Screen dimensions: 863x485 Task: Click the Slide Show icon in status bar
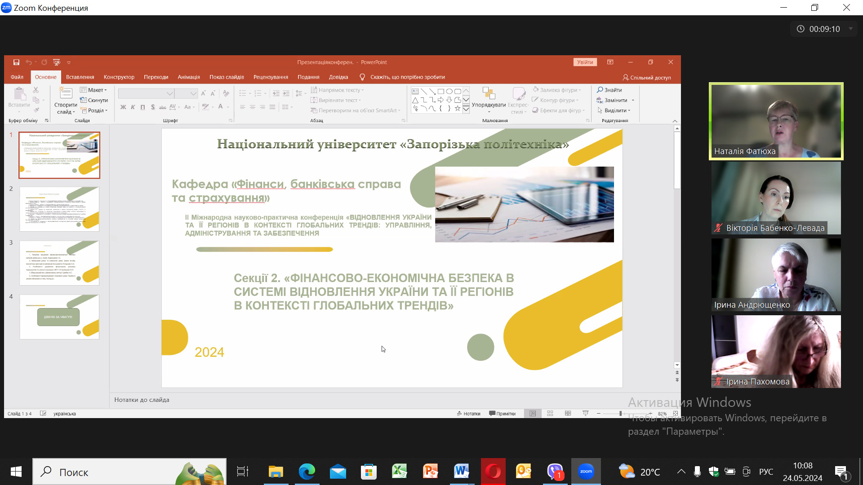click(x=585, y=414)
